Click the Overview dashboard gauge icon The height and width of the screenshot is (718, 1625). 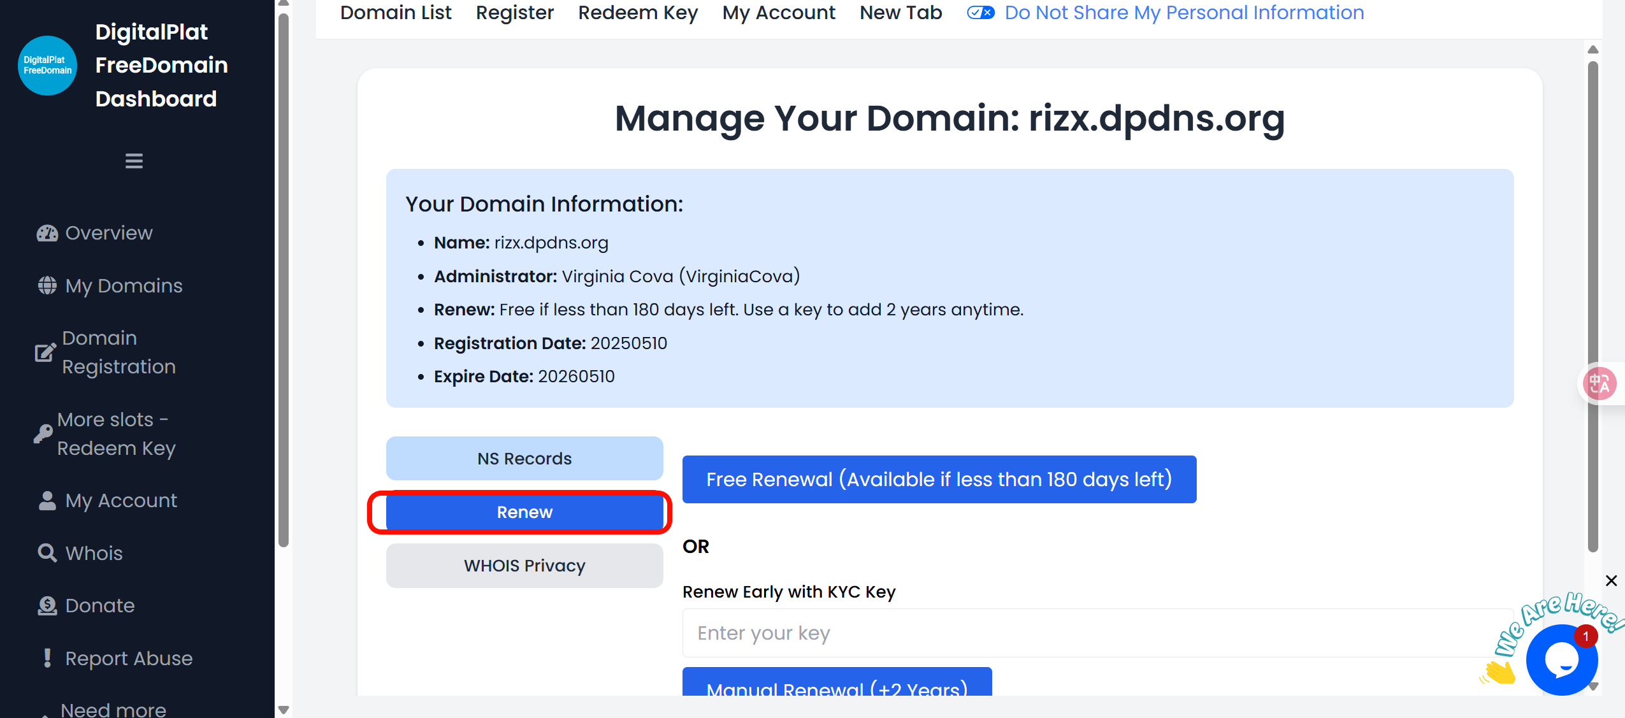(x=47, y=233)
